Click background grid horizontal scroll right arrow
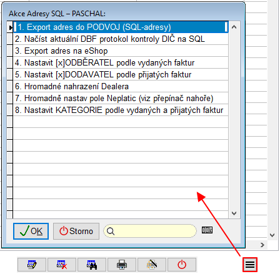 [x=262, y=245]
